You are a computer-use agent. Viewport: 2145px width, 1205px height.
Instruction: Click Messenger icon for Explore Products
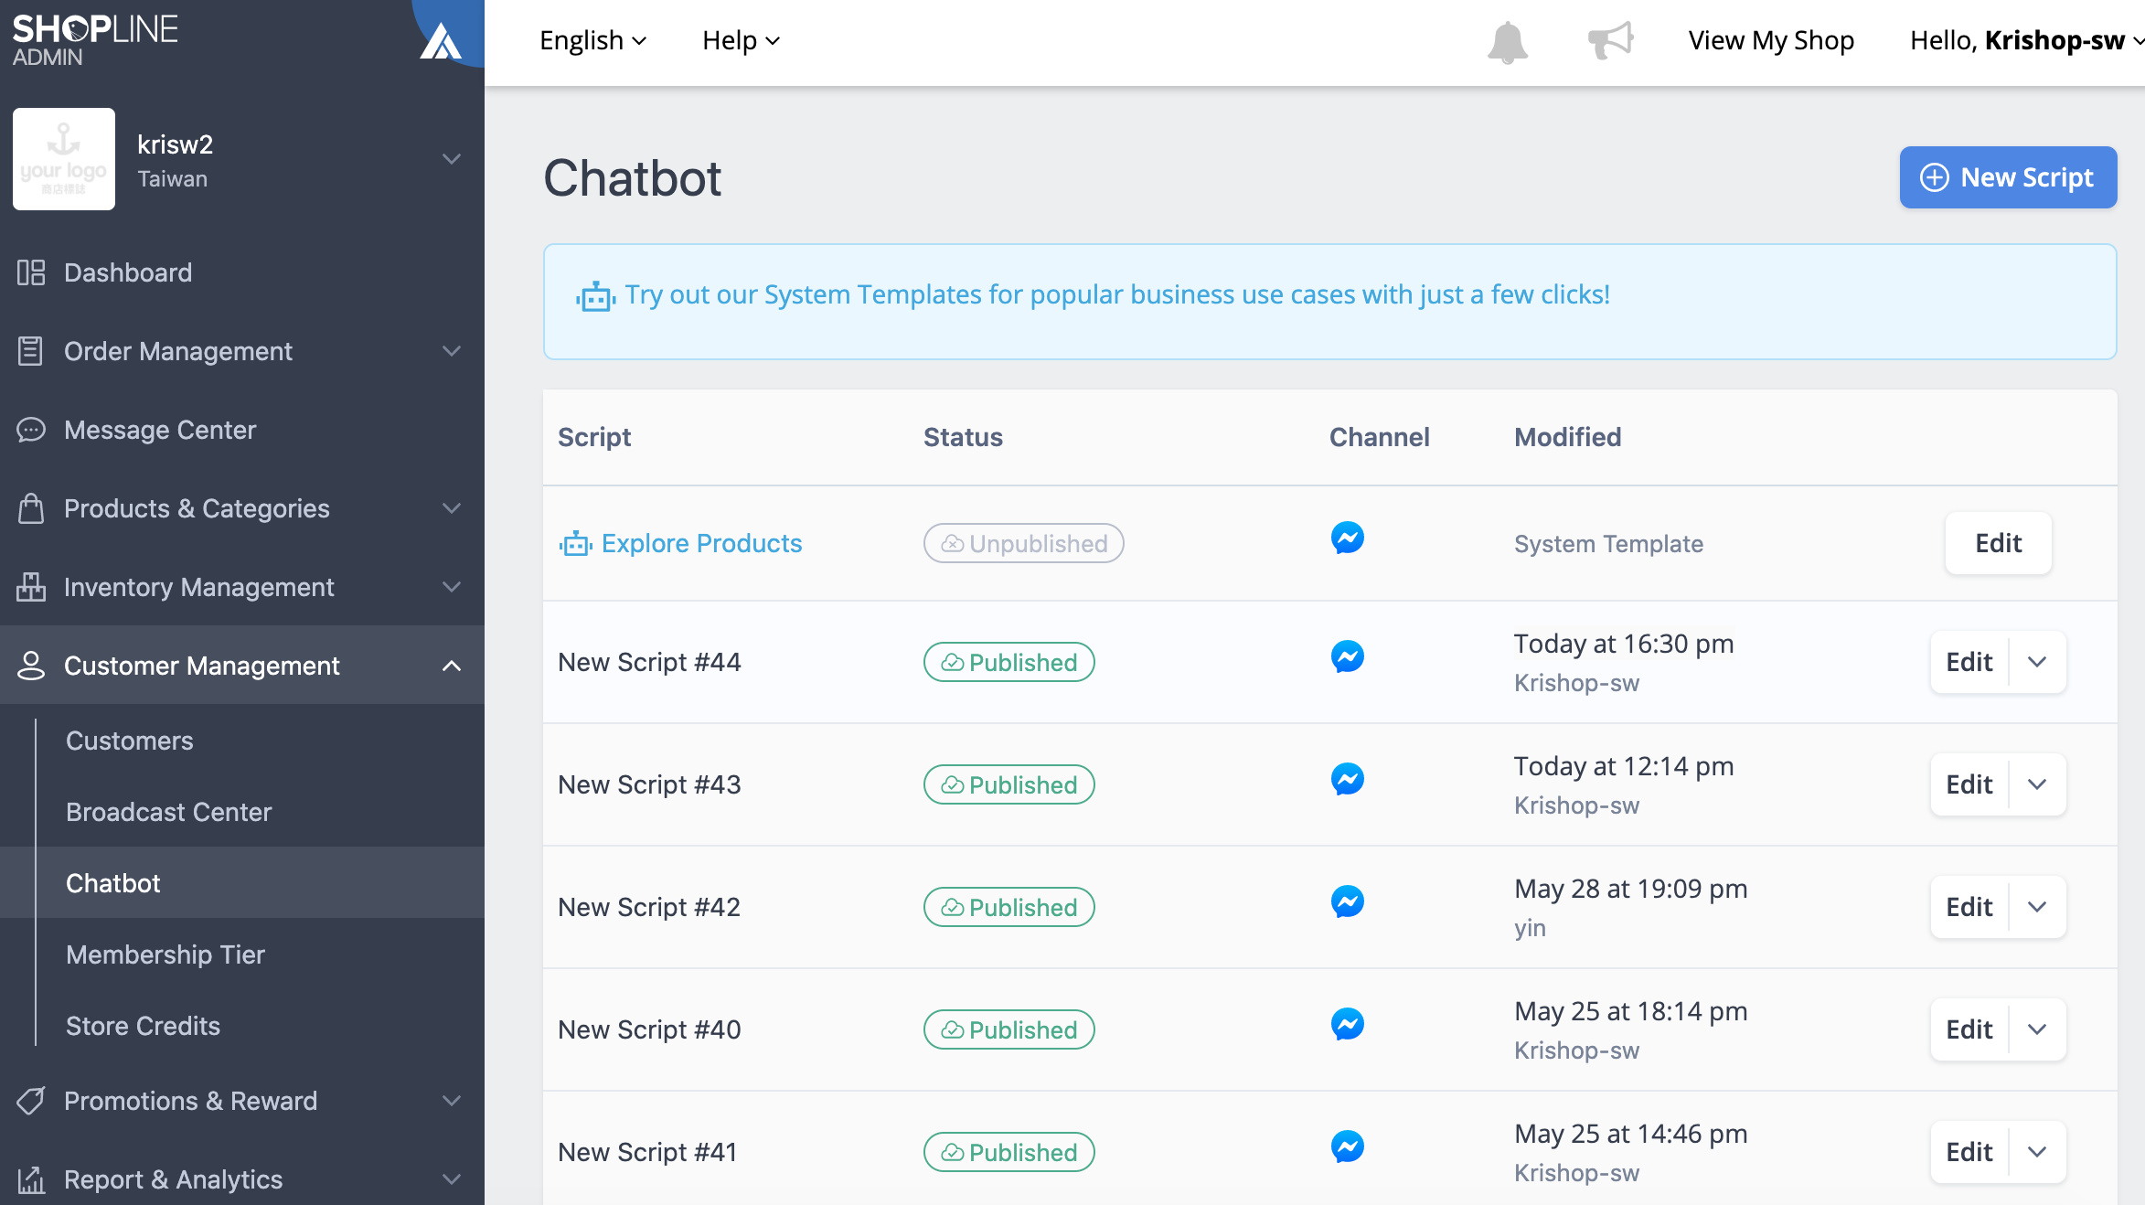(x=1348, y=538)
